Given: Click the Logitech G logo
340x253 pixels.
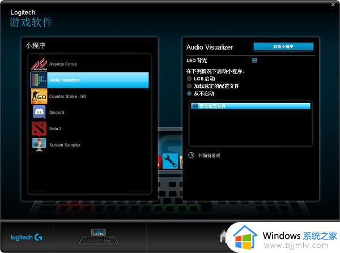Looking at the screenshot, I should point(27,237).
